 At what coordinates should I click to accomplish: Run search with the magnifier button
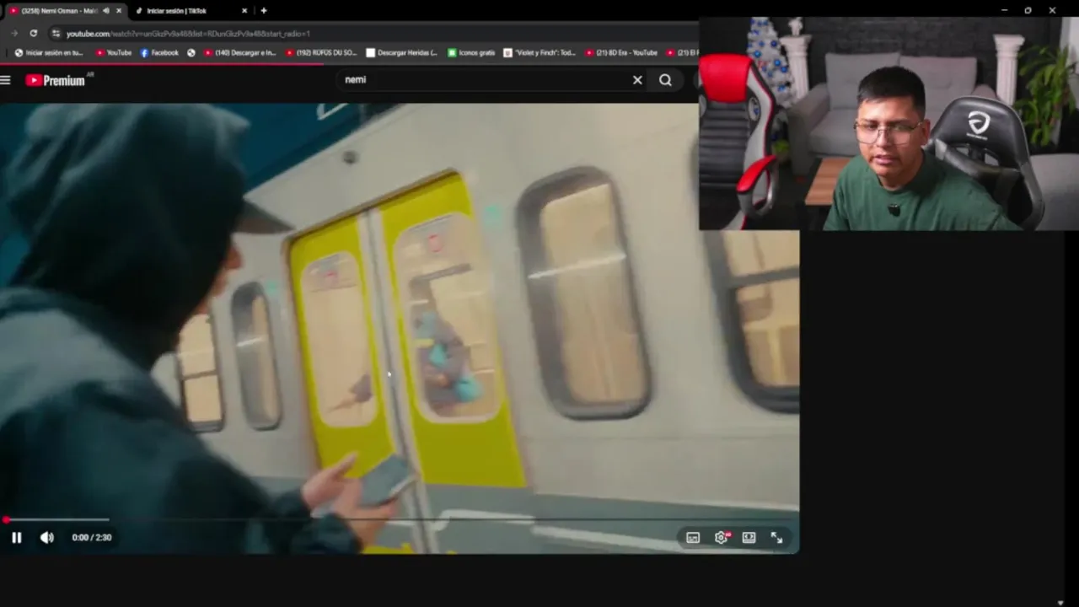pos(665,80)
